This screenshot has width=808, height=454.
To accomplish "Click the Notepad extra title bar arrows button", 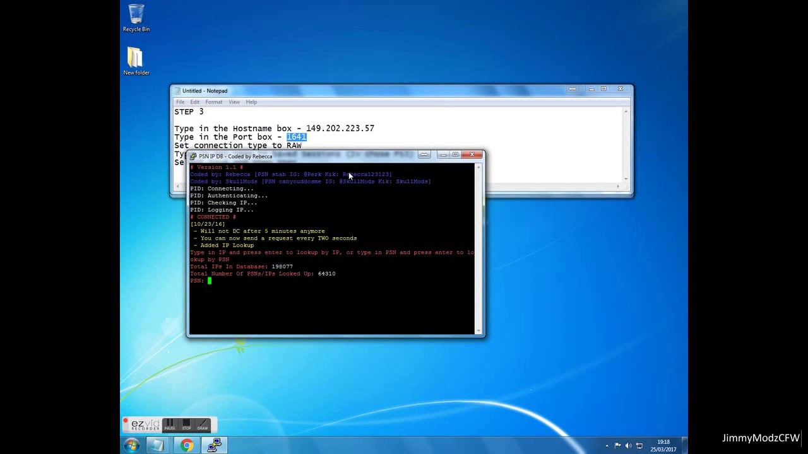I will 573,89.
